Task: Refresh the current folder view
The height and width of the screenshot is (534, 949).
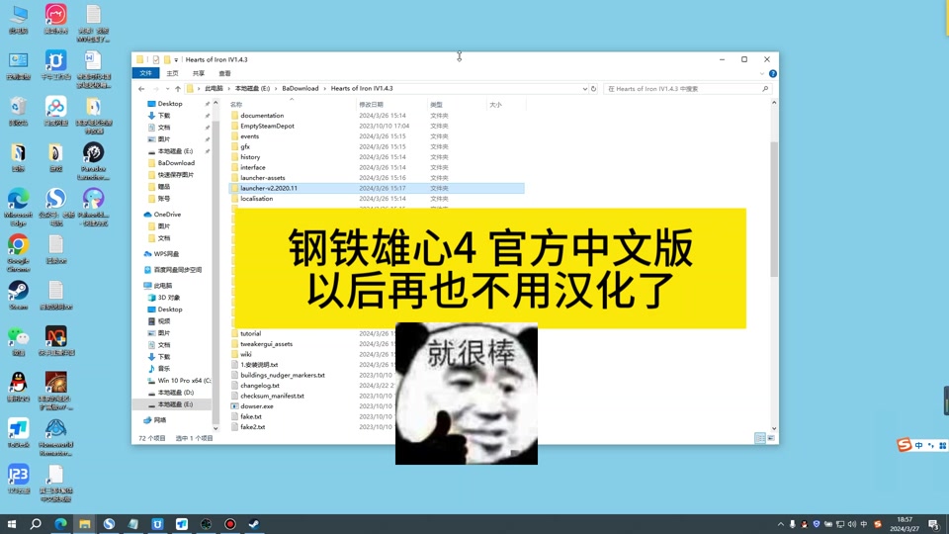Action: [x=594, y=89]
